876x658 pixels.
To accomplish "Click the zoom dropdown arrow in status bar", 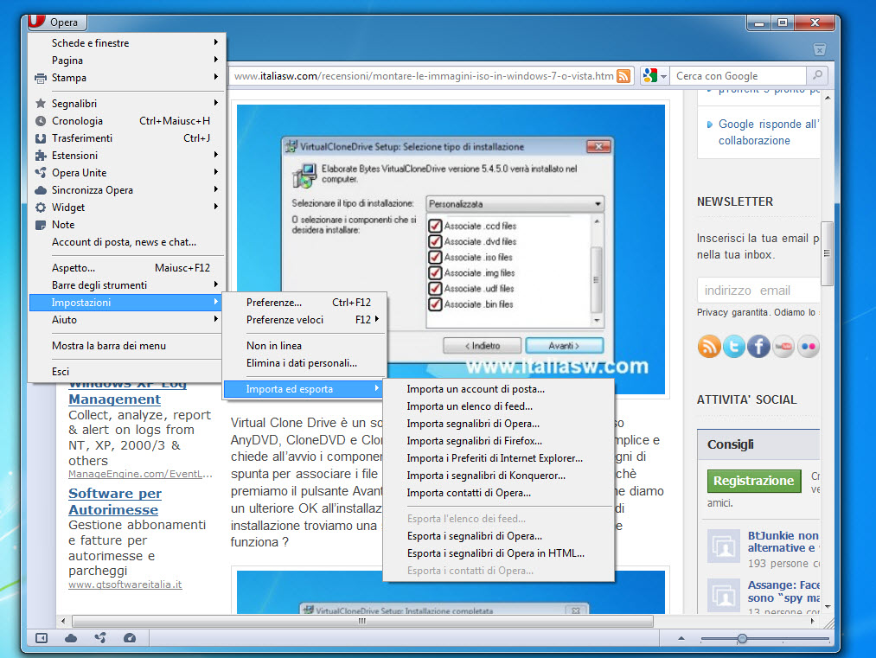I will pos(681,638).
